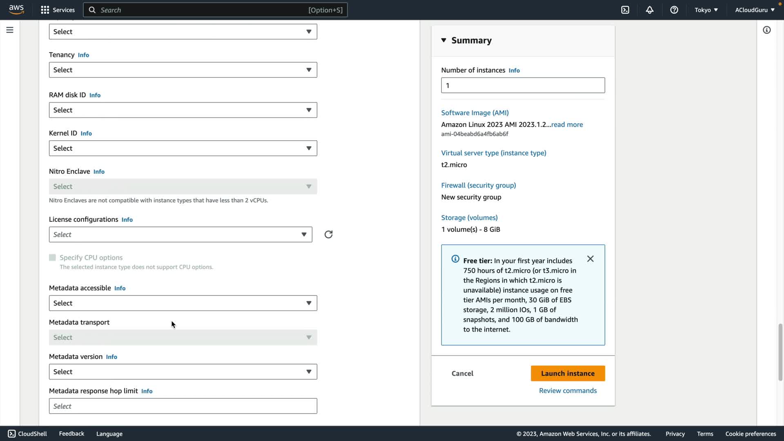This screenshot has height=441, width=784.
Task: Refresh the License configurations list
Action: [328, 234]
